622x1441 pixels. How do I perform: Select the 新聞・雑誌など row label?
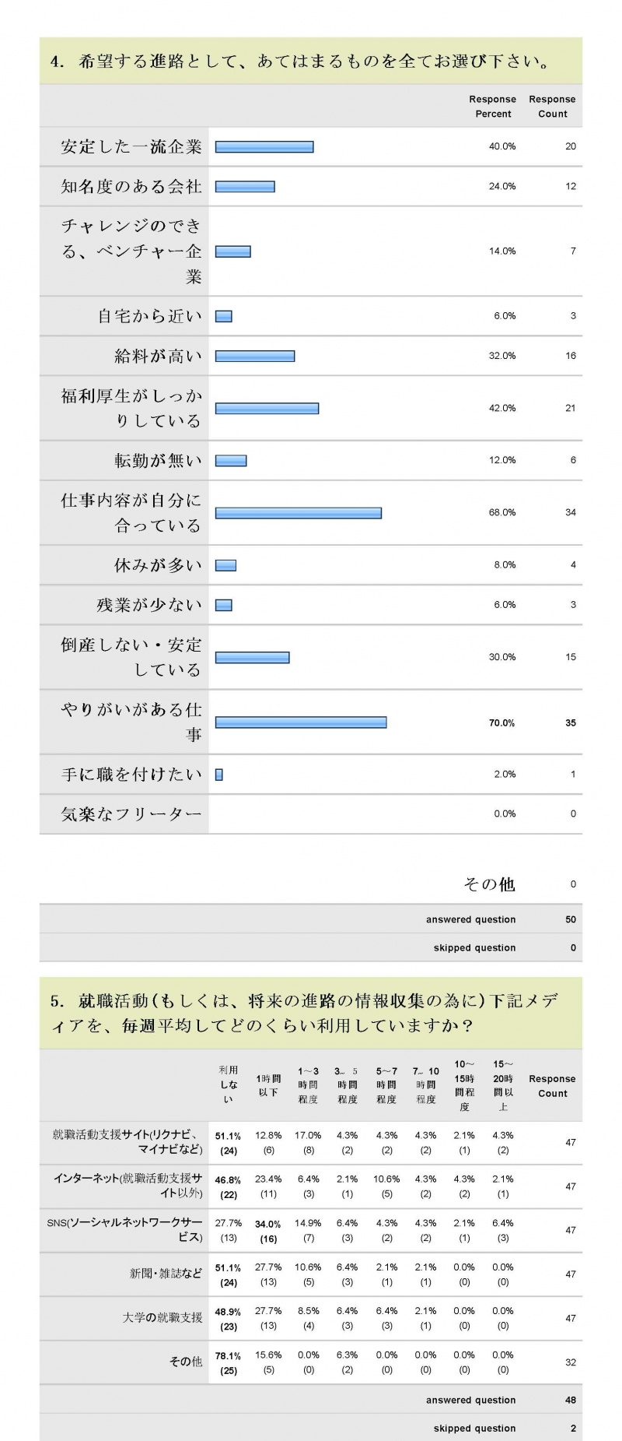166,1274
